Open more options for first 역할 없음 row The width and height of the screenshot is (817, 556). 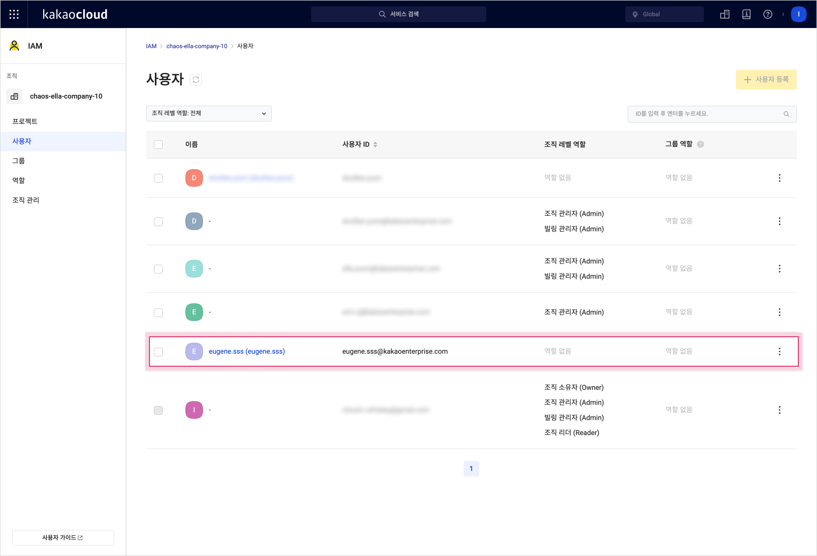tap(780, 178)
